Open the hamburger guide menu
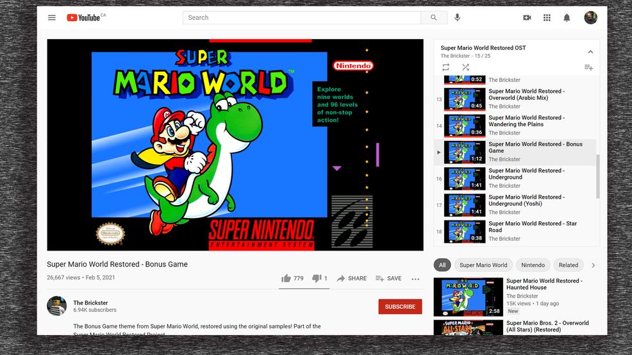632x355 pixels. pyautogui.click(x=51, y=18)
